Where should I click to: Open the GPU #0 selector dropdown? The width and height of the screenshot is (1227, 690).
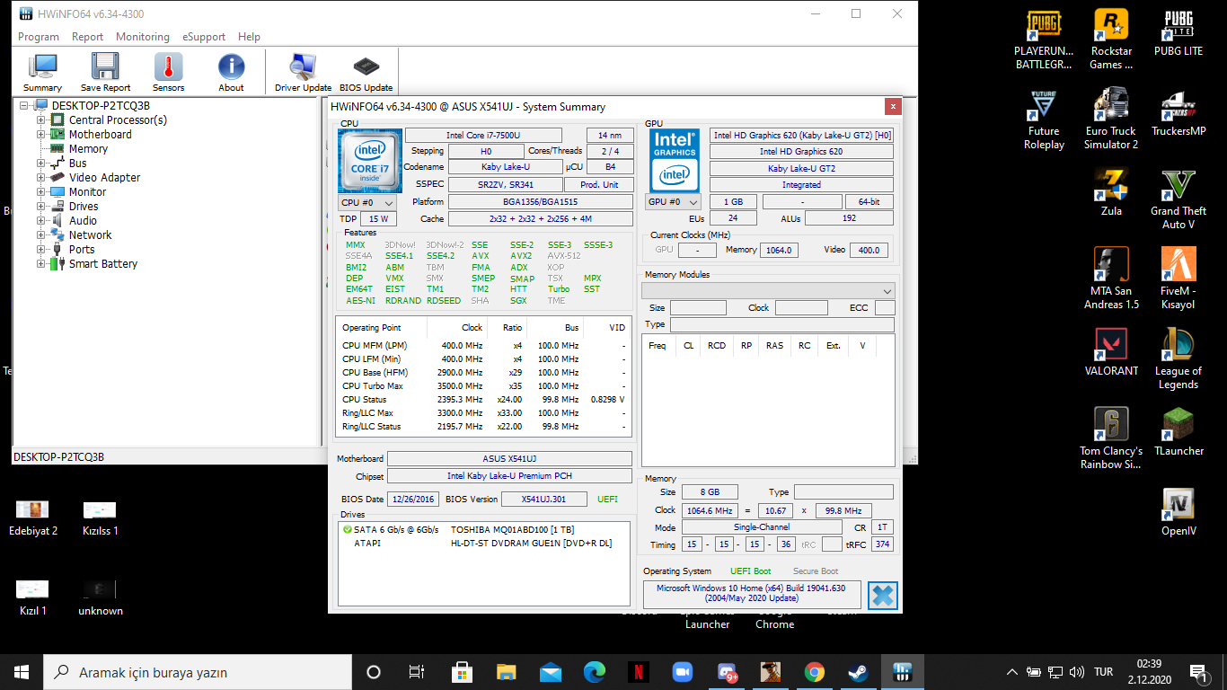coord(674,202)
